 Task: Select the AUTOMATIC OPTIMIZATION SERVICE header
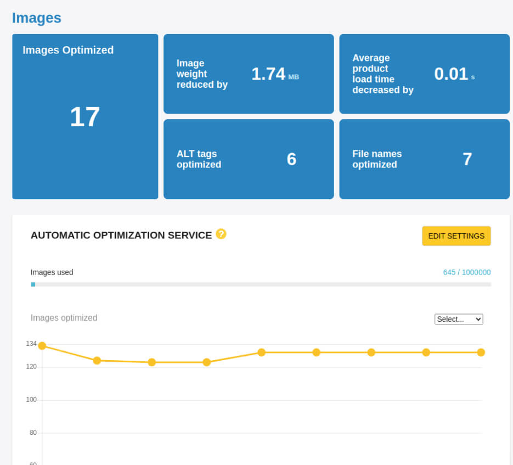tap(122, 235)
